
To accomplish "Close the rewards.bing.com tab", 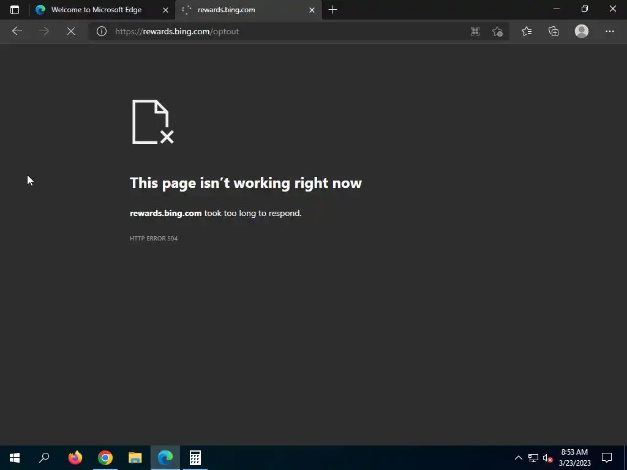I will [312, 10].
